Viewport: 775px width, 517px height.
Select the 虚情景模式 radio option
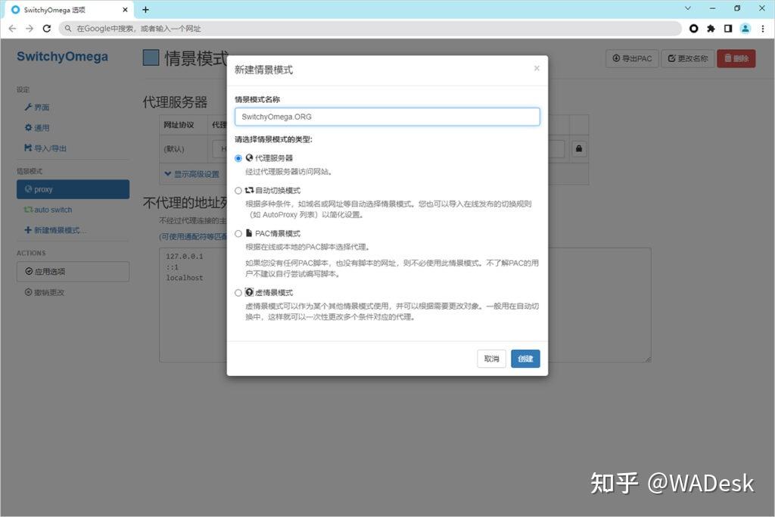click(238, 292)
